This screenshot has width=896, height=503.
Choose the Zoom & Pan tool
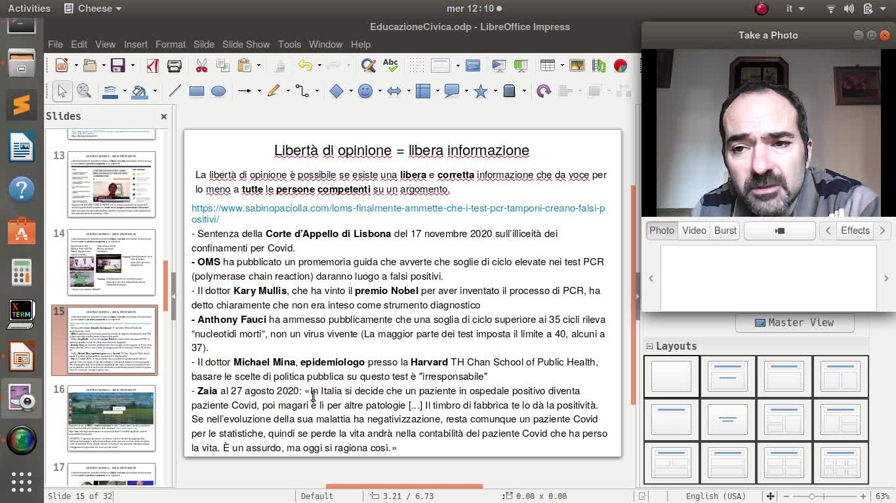pyautogui.click(x=84, y=91)
